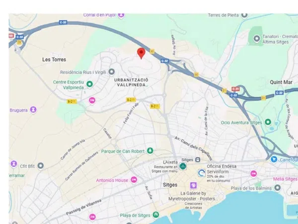
Task: Open the L'Aixeta restaurant marker
Action: click(x=183, y=166)
